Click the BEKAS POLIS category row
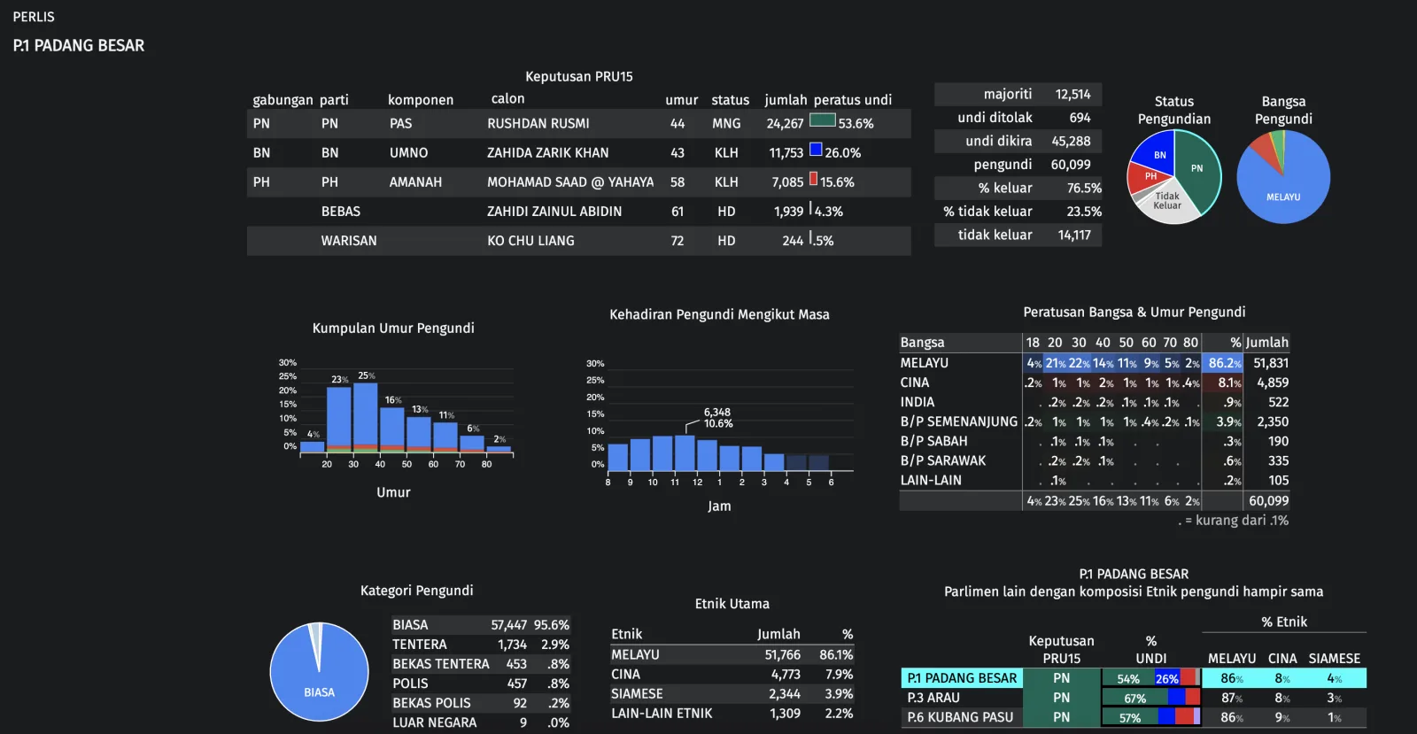This screenshot has height=734, width=1417. pos(481,704)
